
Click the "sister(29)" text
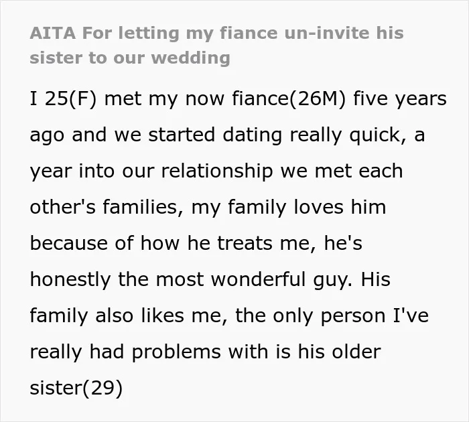76,388
